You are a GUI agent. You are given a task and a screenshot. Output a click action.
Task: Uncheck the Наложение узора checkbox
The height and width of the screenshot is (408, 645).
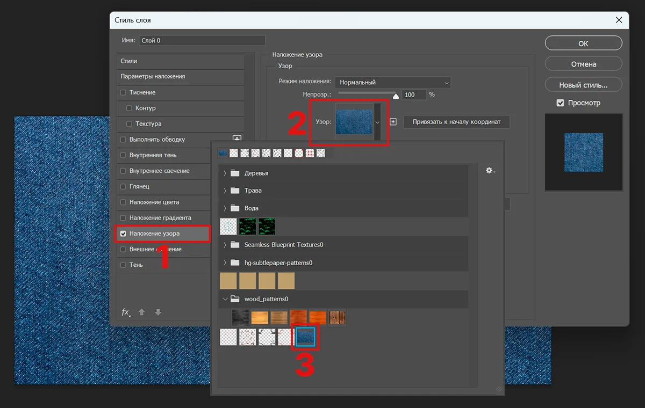[123, 234]
